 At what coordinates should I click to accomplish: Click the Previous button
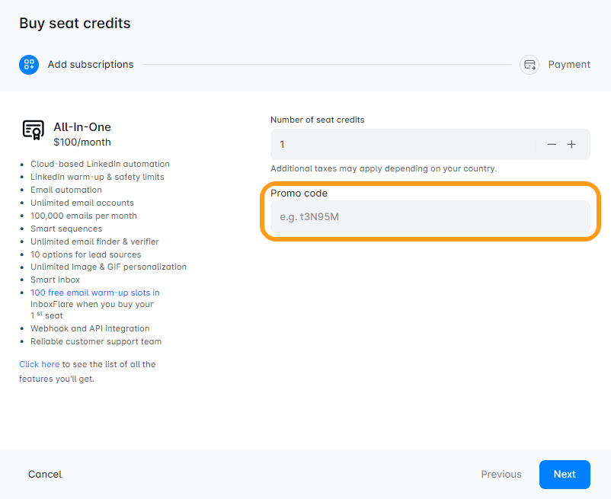501,474
